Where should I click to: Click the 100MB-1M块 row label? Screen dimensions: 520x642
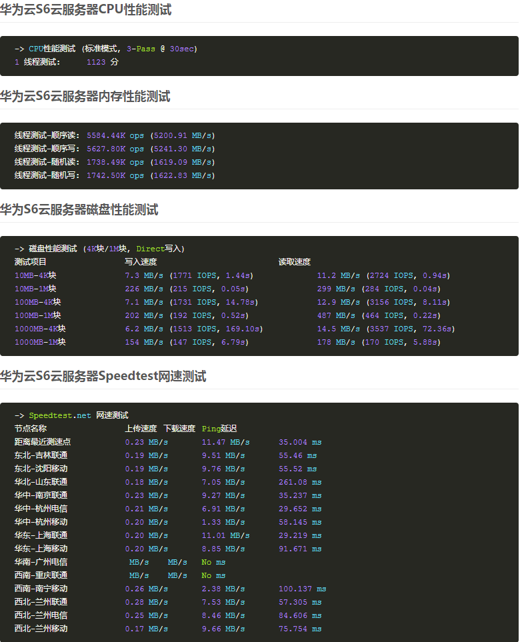[x=38, y=315]
